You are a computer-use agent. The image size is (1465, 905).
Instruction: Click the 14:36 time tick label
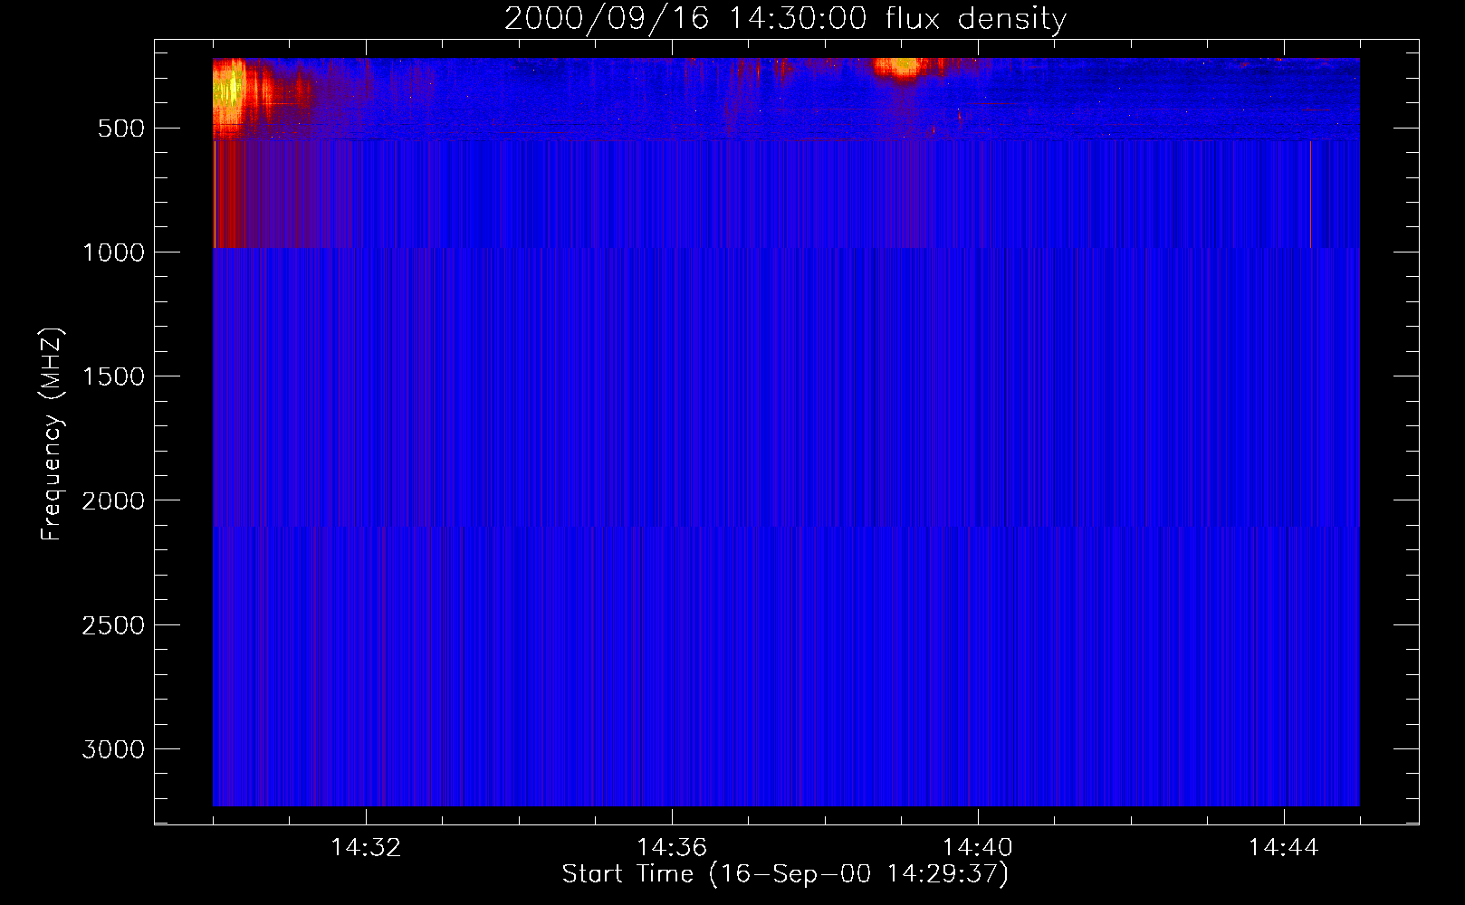pos(672,848)
